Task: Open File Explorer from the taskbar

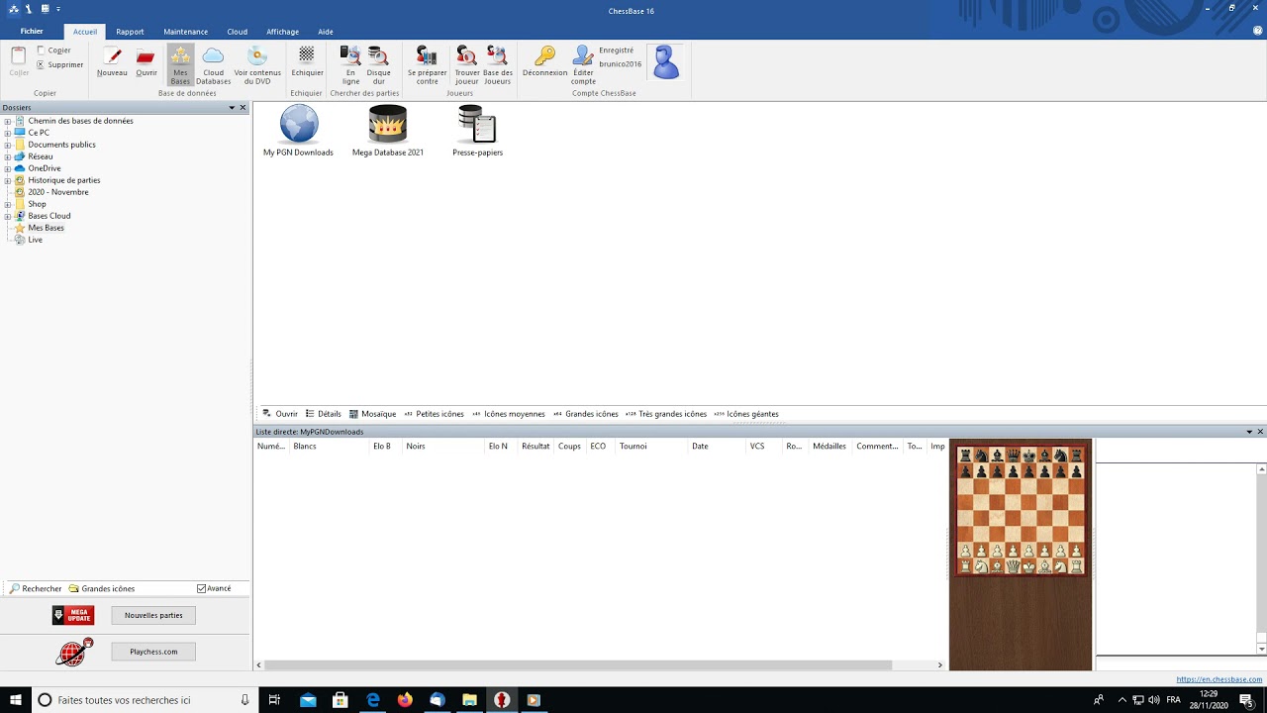Action: [x=469, y=700]
